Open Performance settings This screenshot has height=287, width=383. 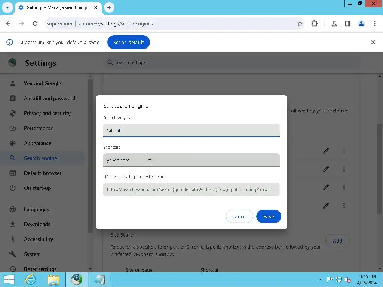39,129
